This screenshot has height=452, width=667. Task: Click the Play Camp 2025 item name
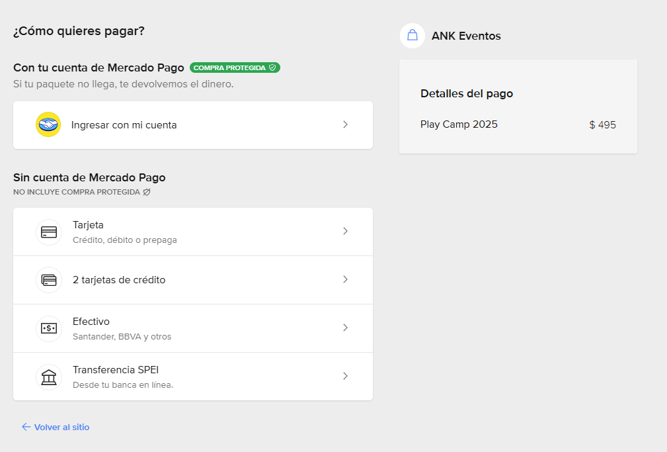[x=459, y=124]
